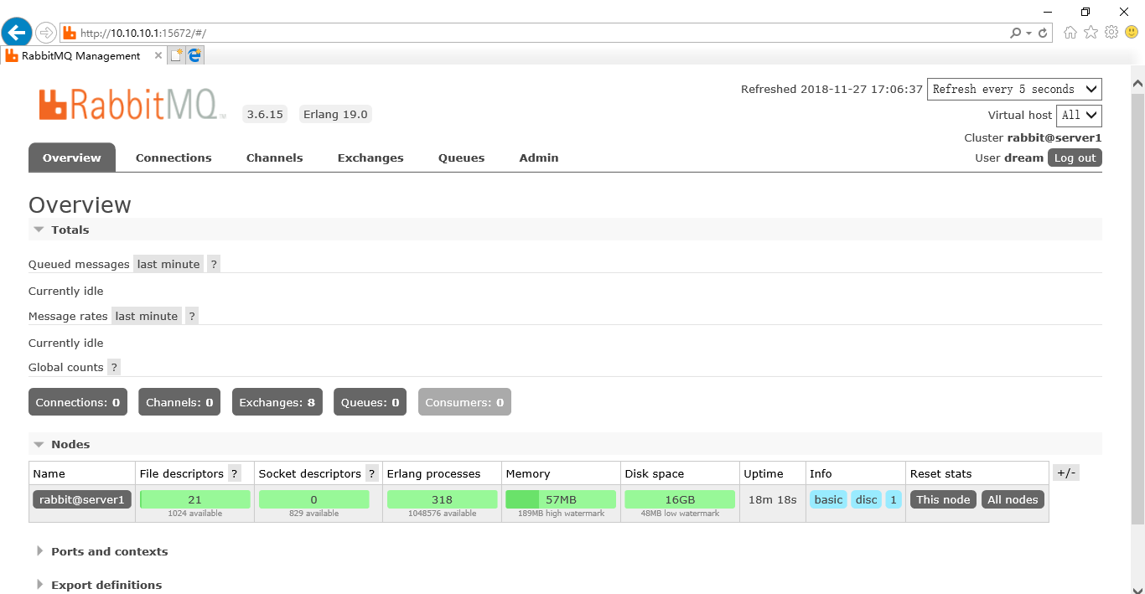
Task: Click the Log out button
Action: (x=1075, y=158)
